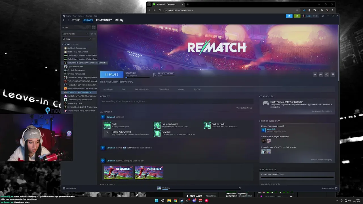
Task: Open controller layout icon for REMATCH
Action: (321, 75)
